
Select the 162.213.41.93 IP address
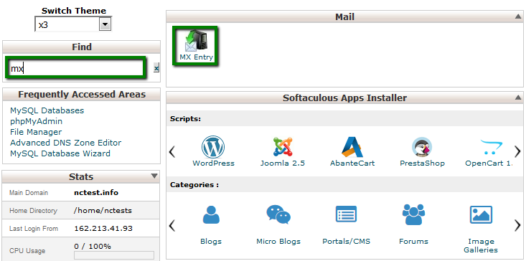103,229
